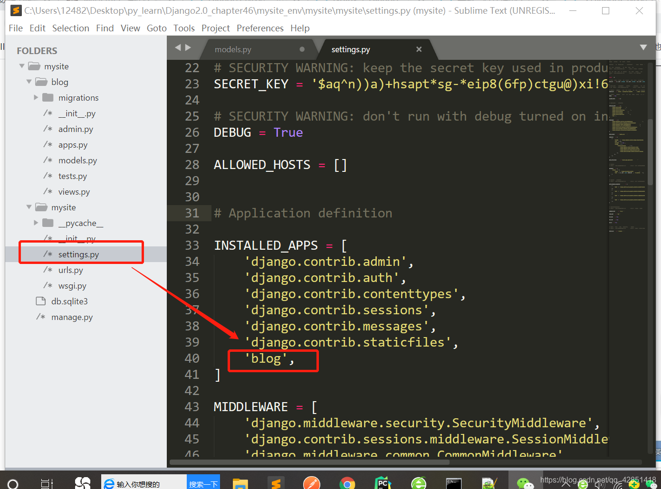Open views.py in the sidebar
The image size is (661, 489).
(x=74, y=192)
